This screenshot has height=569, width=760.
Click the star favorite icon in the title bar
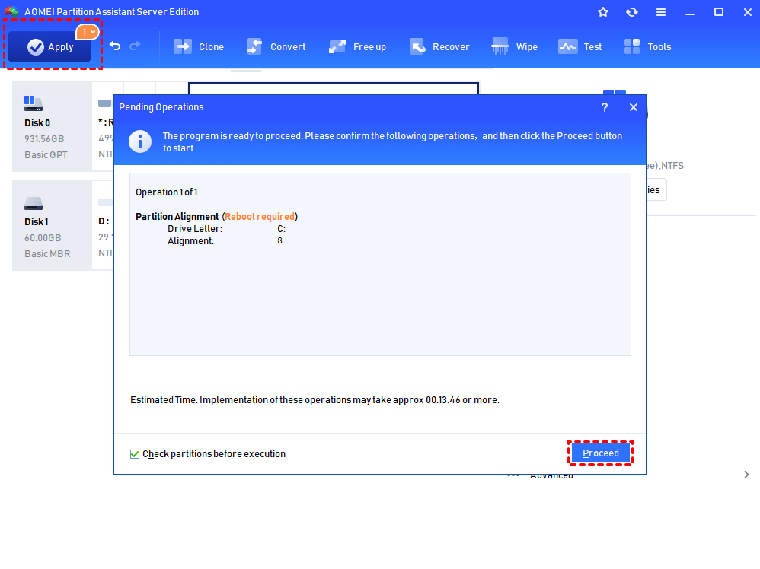[x=603, y=12]
